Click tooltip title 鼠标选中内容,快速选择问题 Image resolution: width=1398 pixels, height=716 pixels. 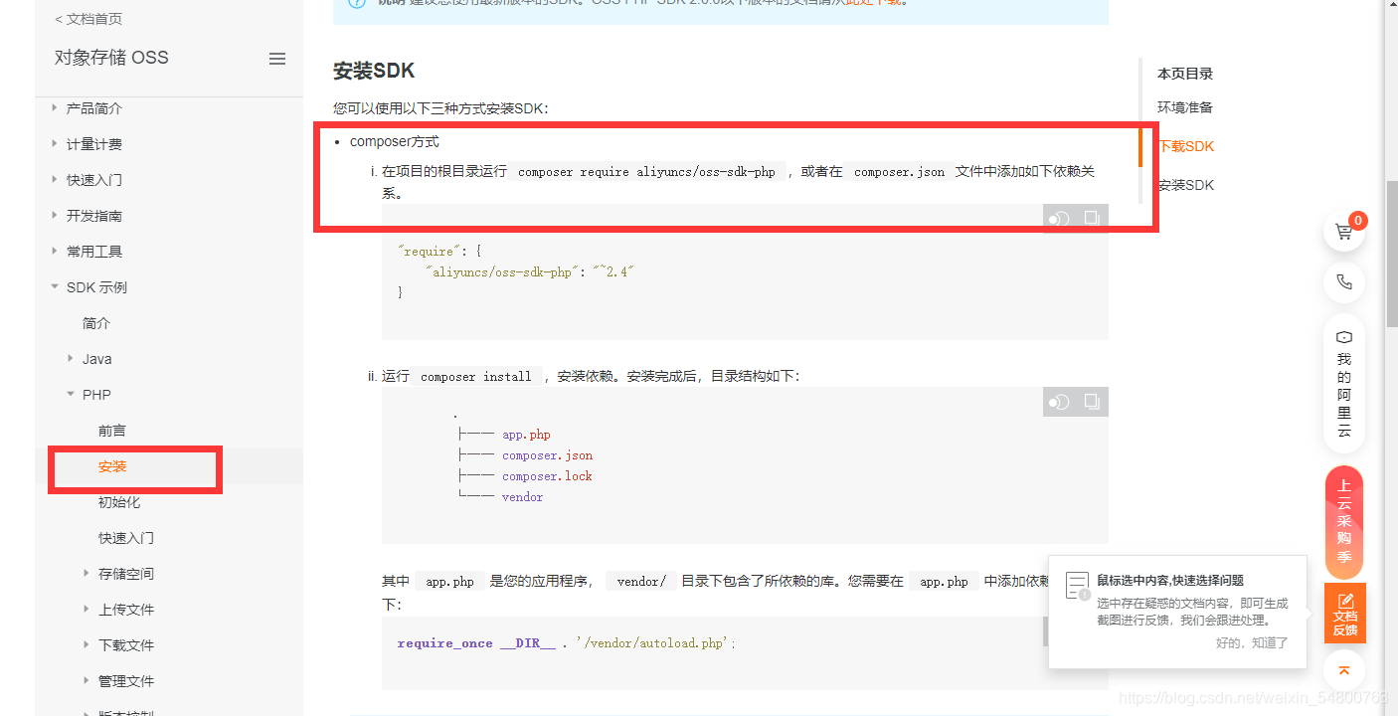click(x=1170, y=581)
